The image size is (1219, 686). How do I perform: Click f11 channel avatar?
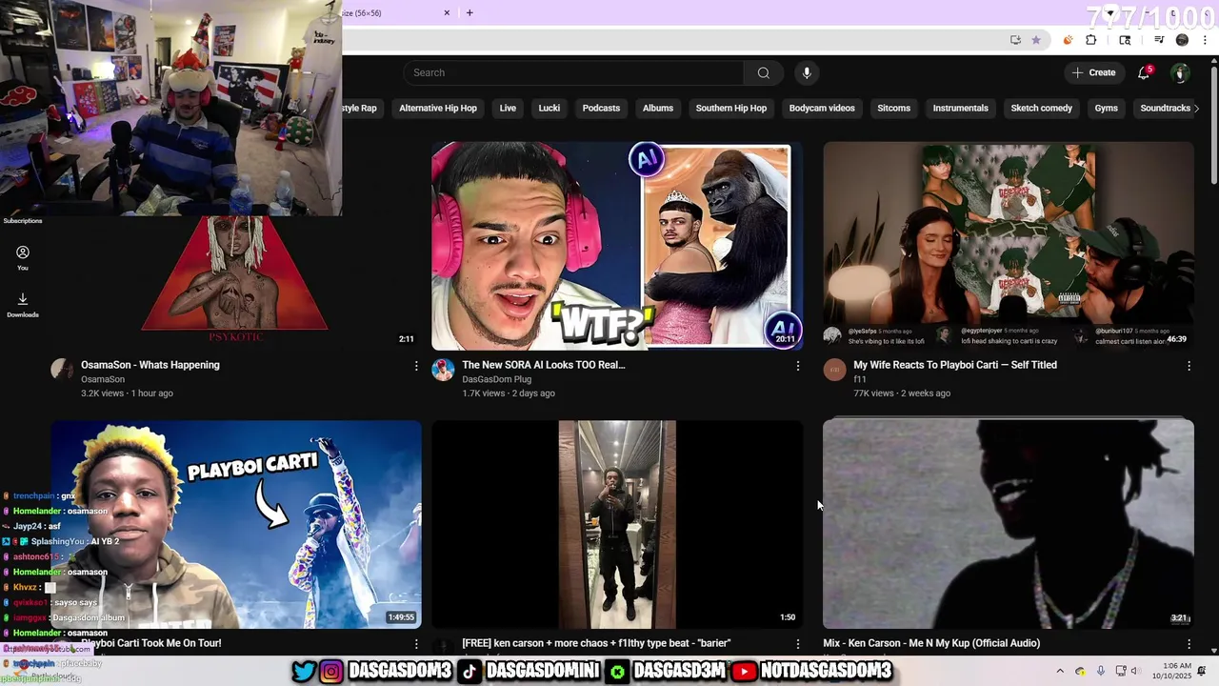tap(834, 370)
